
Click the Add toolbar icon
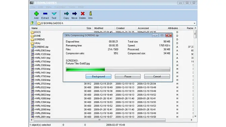coord(36,14)
